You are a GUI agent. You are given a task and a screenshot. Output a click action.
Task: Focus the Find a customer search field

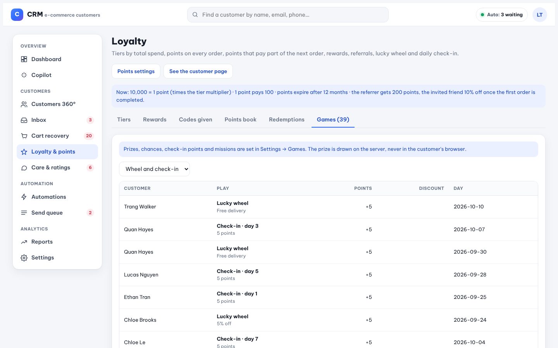pos(288,15)
